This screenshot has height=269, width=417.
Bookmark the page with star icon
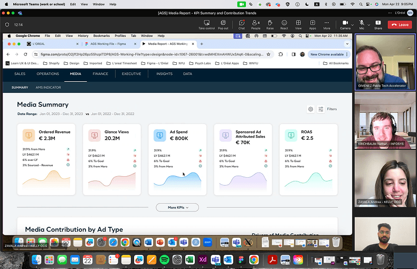[268, 54]
